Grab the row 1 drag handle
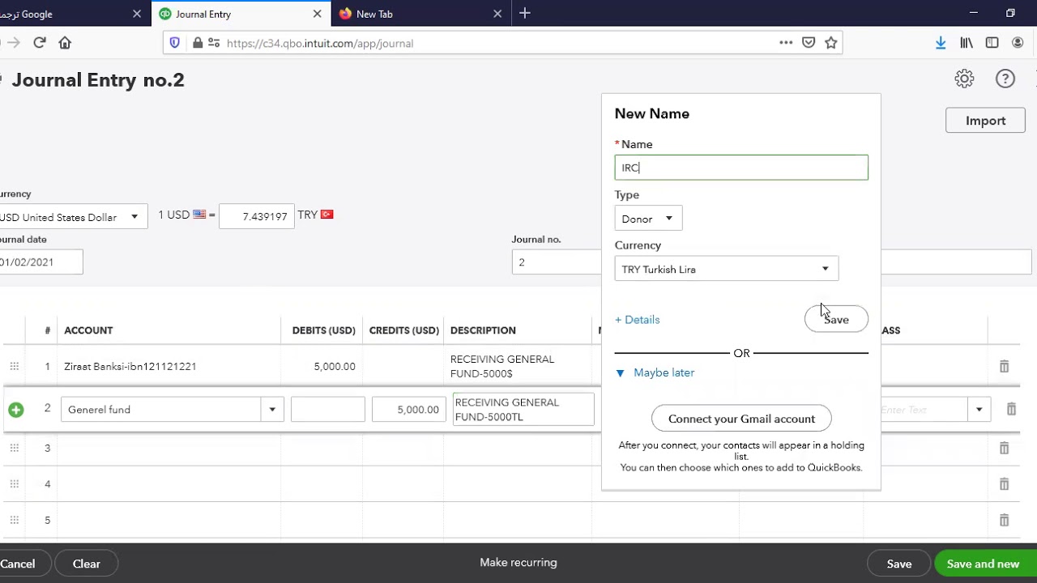Screen dimensions: 1037x583 (14, 367)
